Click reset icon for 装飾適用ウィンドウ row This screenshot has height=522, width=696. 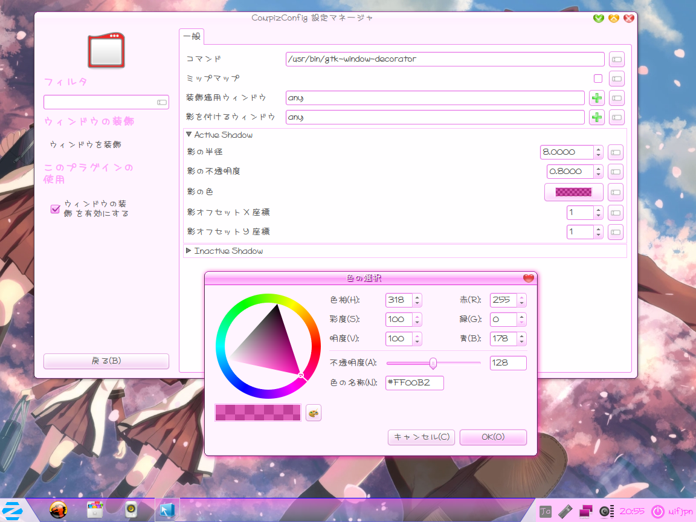[x=616, y=98]
